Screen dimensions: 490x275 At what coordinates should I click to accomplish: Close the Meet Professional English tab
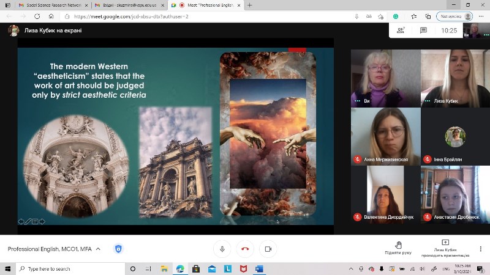[x=239, y=5]
